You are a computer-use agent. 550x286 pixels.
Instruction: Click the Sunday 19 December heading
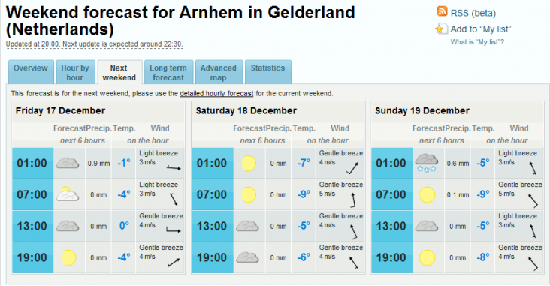(x=422, y=111)
